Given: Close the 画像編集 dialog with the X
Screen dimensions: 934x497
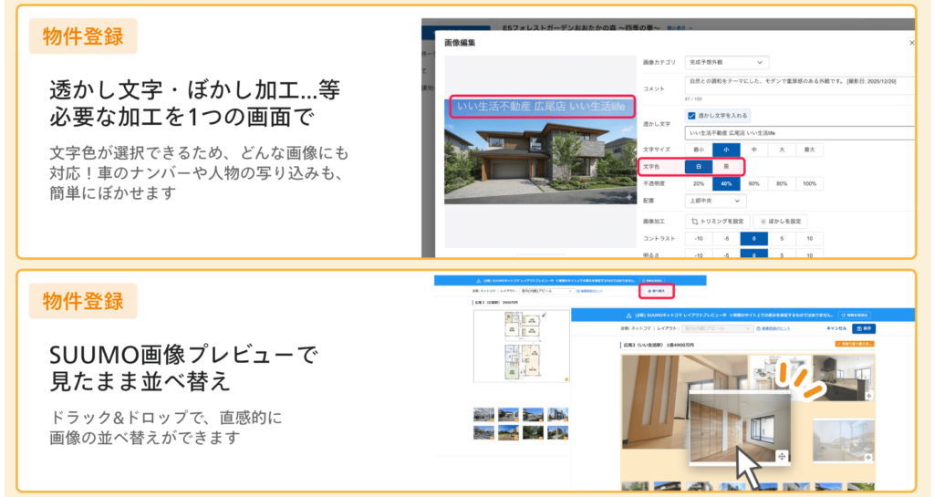Looking at the screenshot, I should pos(911,43).
